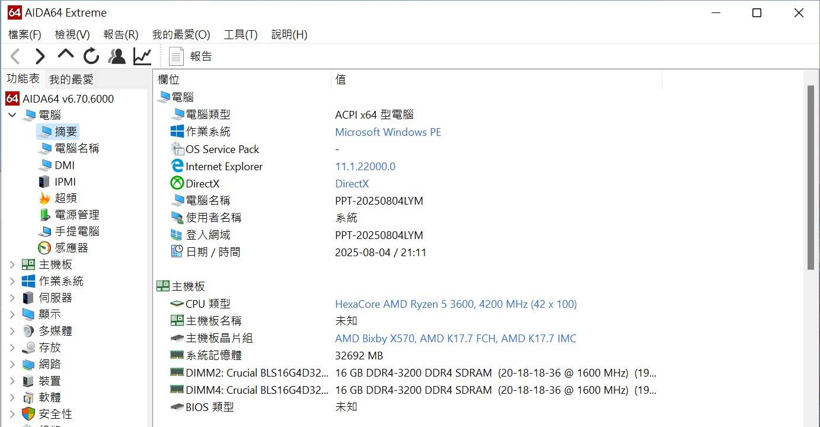Go up one level with the up arrow icon

pyautogui.click(x=65, y=55)
